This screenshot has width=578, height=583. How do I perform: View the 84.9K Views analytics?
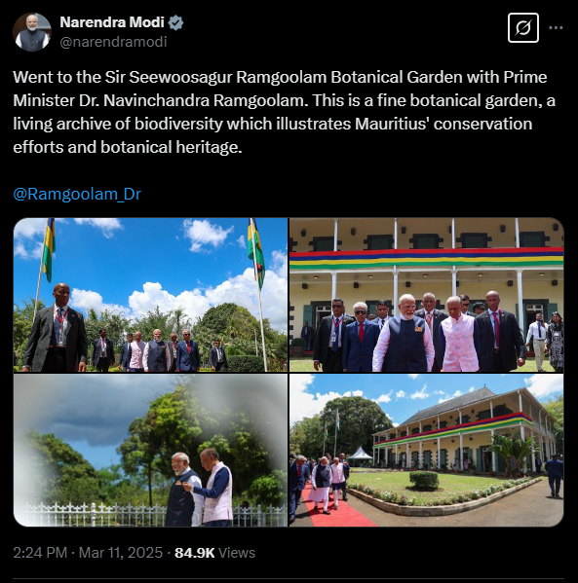click(214, 553)
